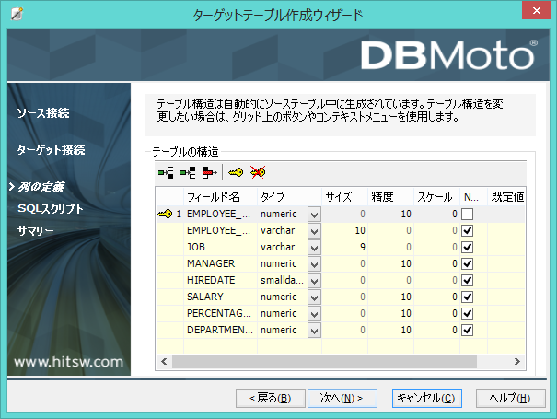Click the precision value 10 for SALARY
The height and width of the screenshot is (419, 557).
tap(390, 297)
